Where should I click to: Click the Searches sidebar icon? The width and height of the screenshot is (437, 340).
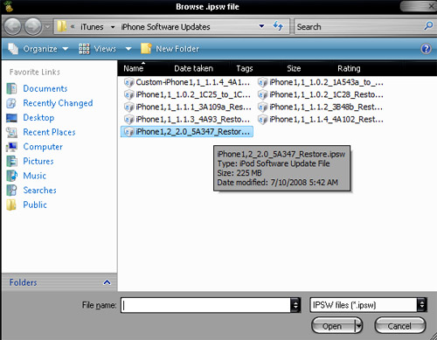[11, 191]
